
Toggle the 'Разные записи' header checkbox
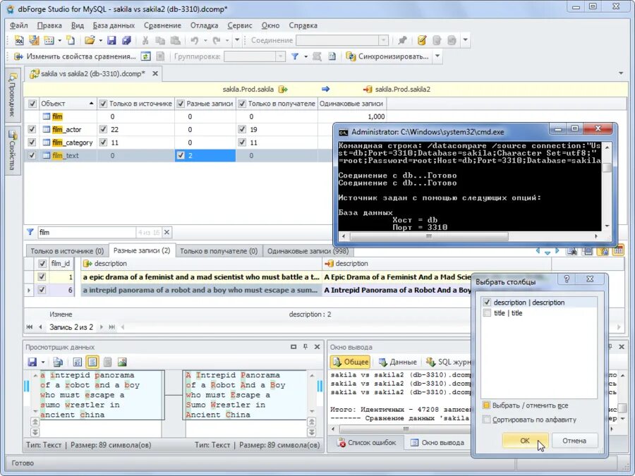(181, 104)
